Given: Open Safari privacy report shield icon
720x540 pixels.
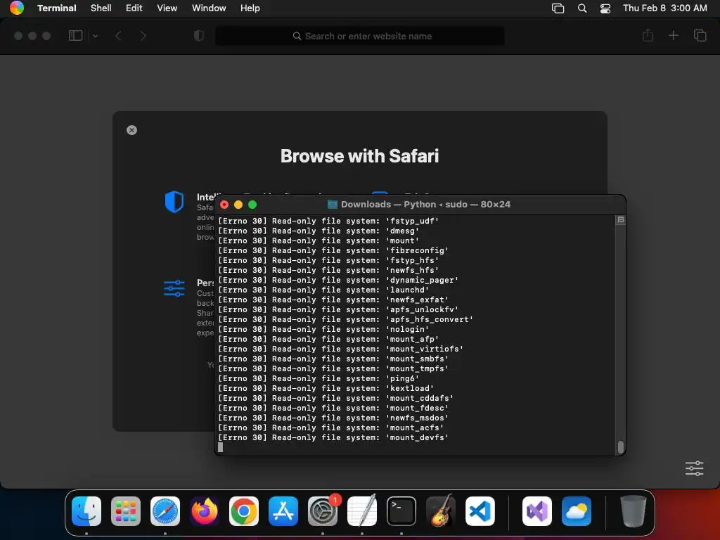Looking at the screenshot, I should click(199, 36).
